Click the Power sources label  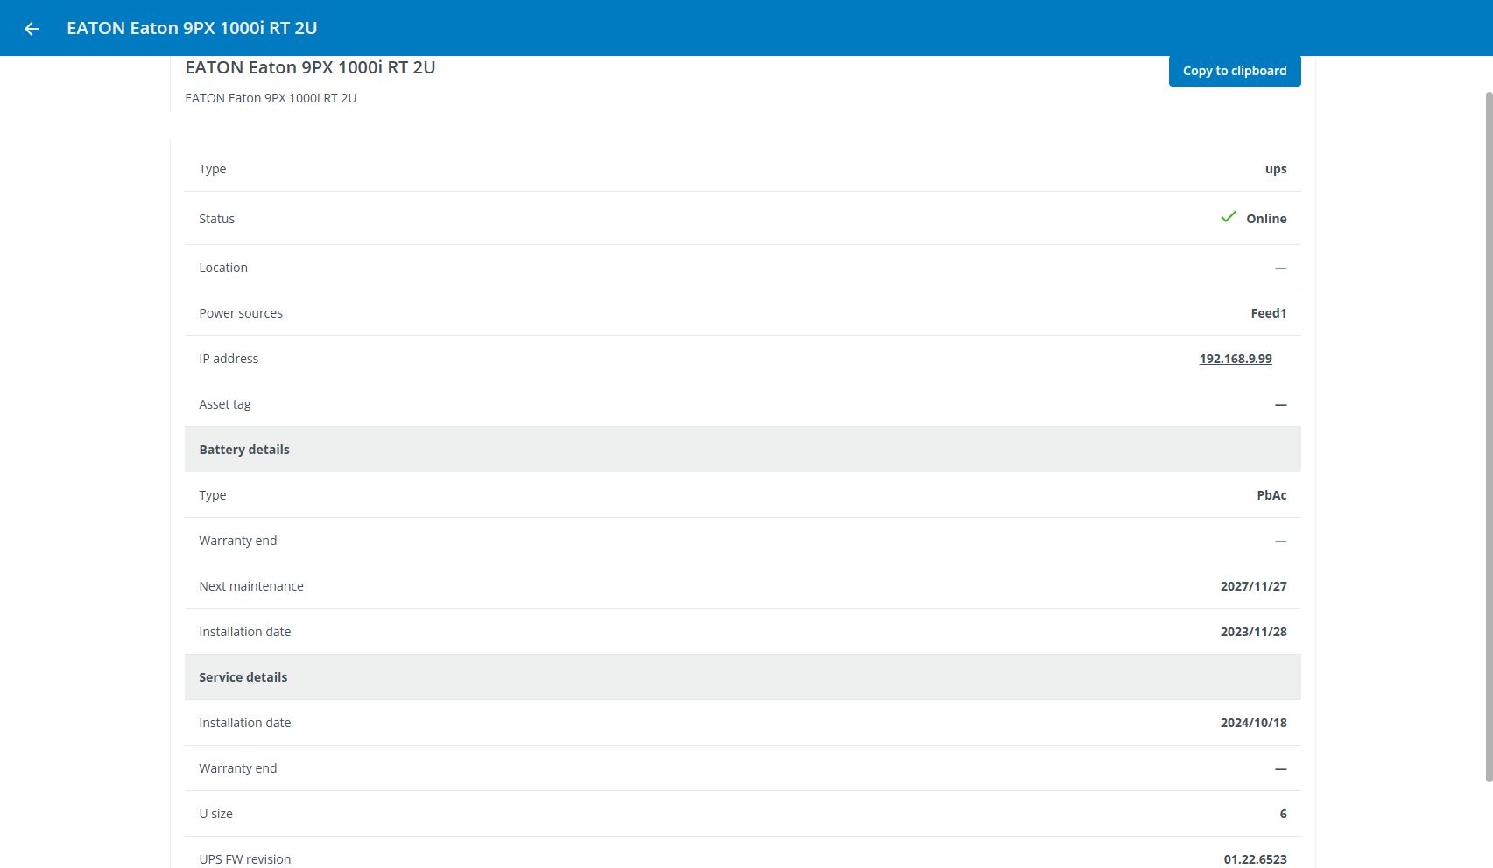[241, 313]
